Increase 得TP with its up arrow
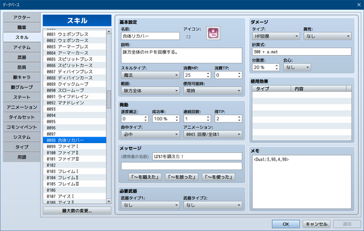 pos(239,117)
